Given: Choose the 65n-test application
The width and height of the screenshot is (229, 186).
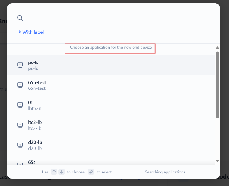Looking at the screenshot, I should tap(111, 85).
